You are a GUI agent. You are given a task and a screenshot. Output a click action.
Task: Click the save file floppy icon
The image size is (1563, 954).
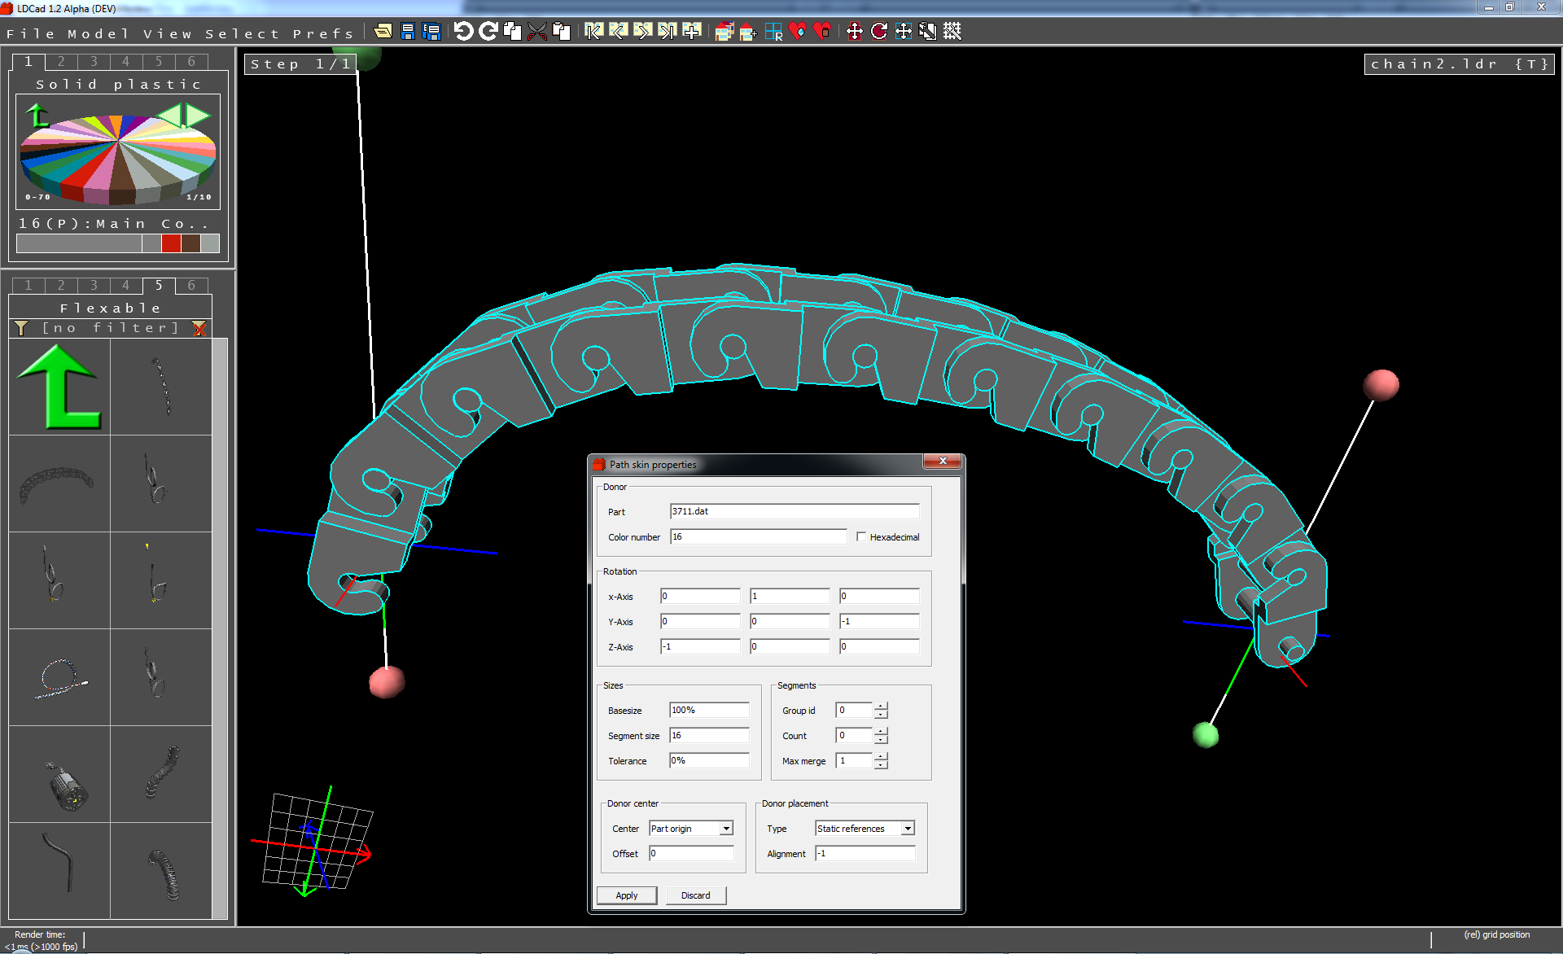408,32
